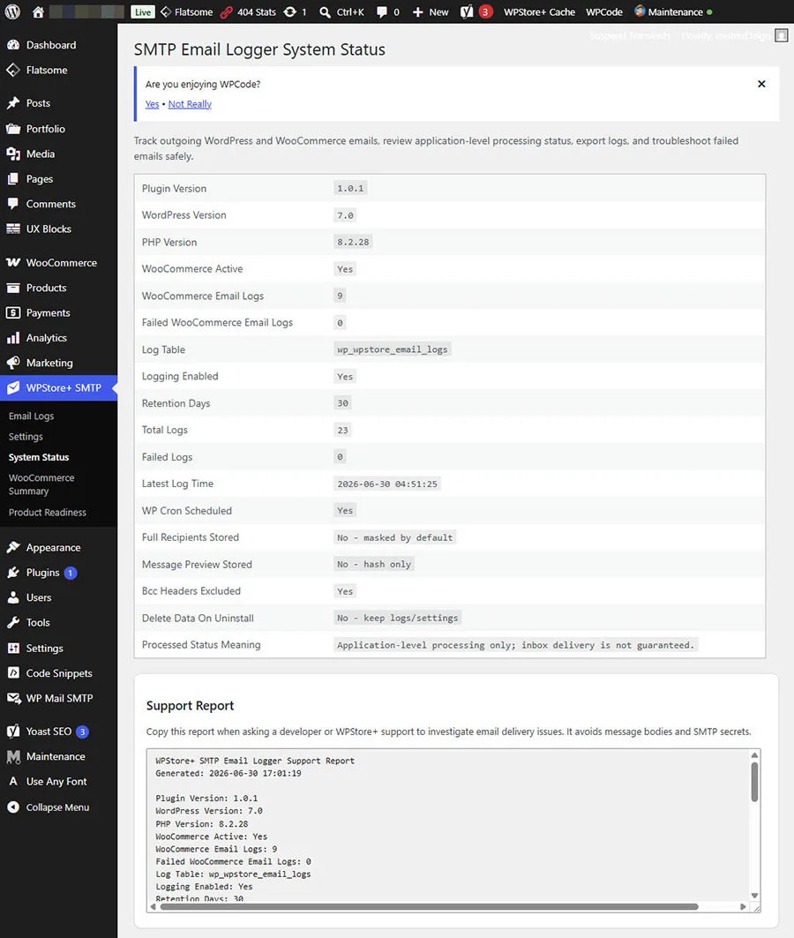Click the wp_wpstore_email_logs table name value

click(x=393, y=349)
